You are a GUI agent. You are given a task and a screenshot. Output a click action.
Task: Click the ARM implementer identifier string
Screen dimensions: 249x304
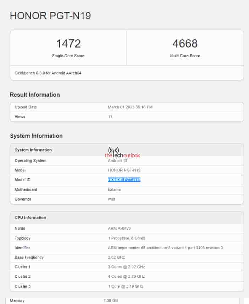point(165,248)
